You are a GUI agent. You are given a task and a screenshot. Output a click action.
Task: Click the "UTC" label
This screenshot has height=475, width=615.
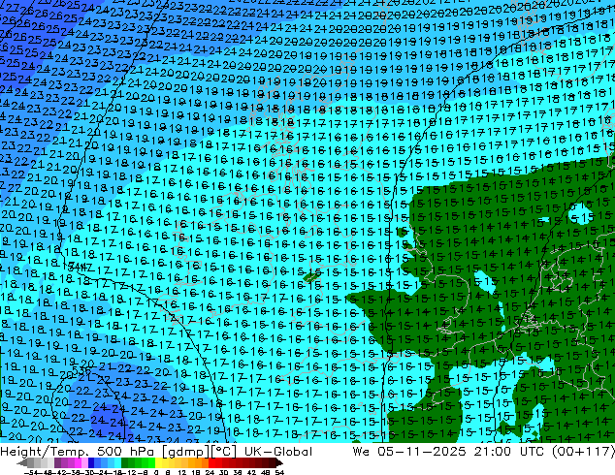(x=532, y=452)
